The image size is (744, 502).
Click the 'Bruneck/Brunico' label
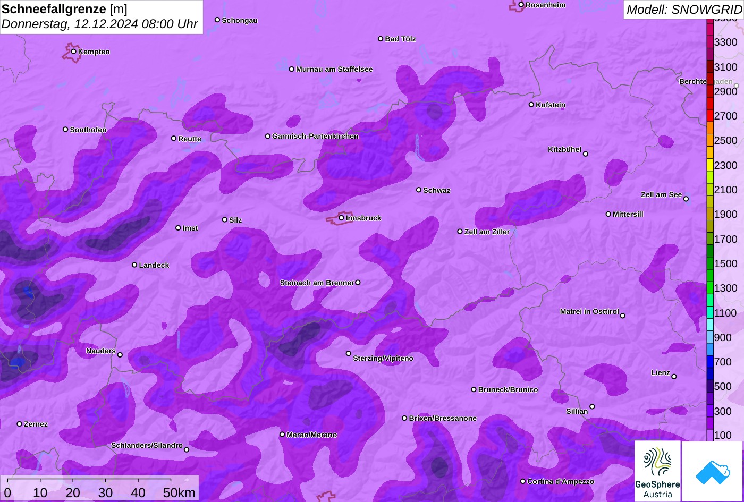pos(508,389)
